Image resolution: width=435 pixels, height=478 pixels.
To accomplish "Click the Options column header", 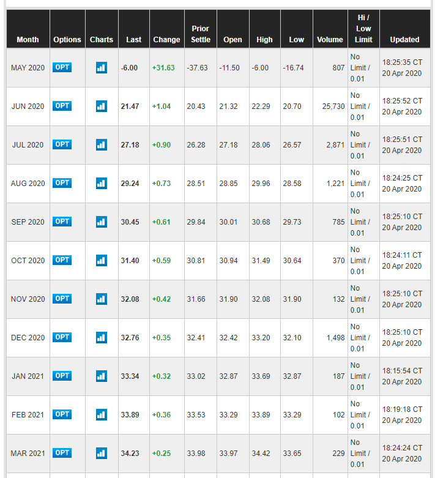I will (67, 29).
